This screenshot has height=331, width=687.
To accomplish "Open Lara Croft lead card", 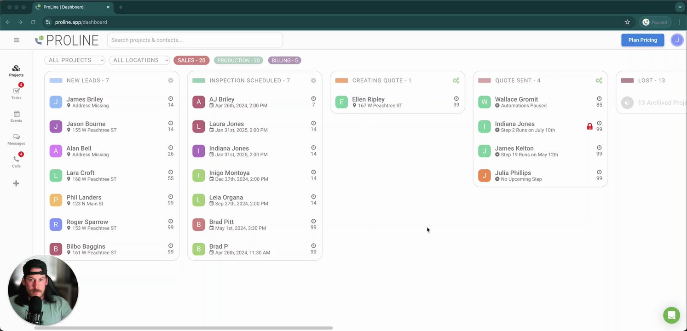I will coord(112,176).
